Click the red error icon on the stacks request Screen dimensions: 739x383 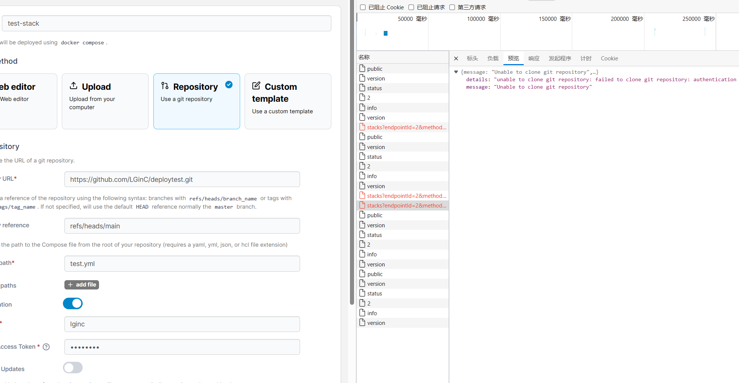362,127
